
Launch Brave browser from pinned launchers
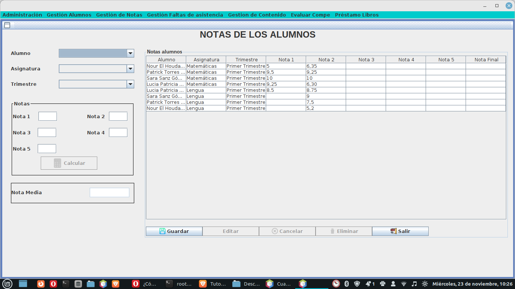coord(115,284)
